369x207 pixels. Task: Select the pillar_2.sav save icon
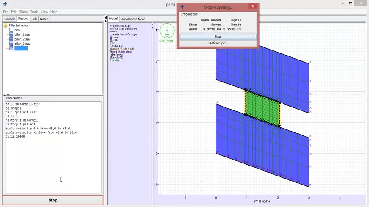11,39
